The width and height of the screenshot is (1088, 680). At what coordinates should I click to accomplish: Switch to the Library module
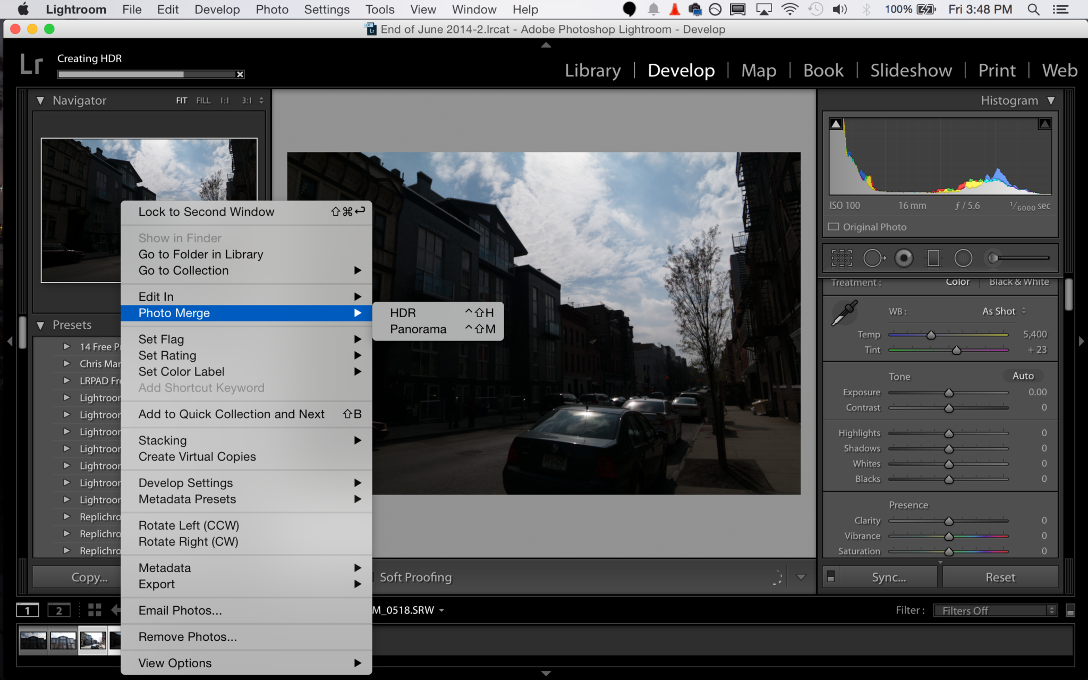point(592,71)
